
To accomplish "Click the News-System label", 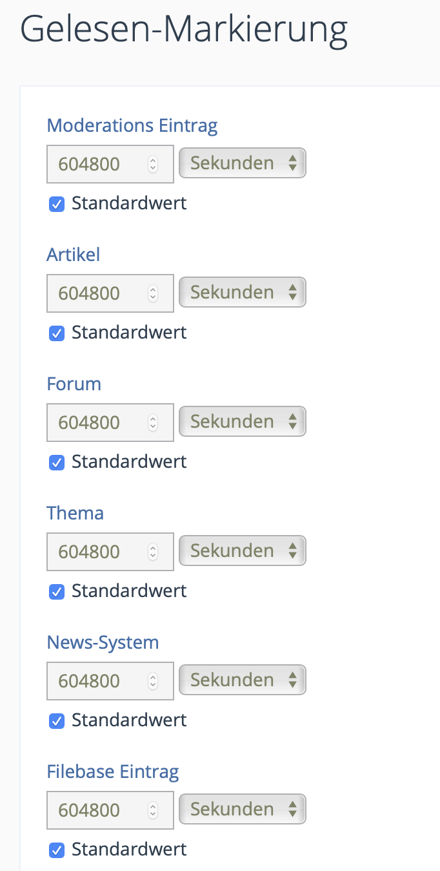I will (x=103, y=642).
